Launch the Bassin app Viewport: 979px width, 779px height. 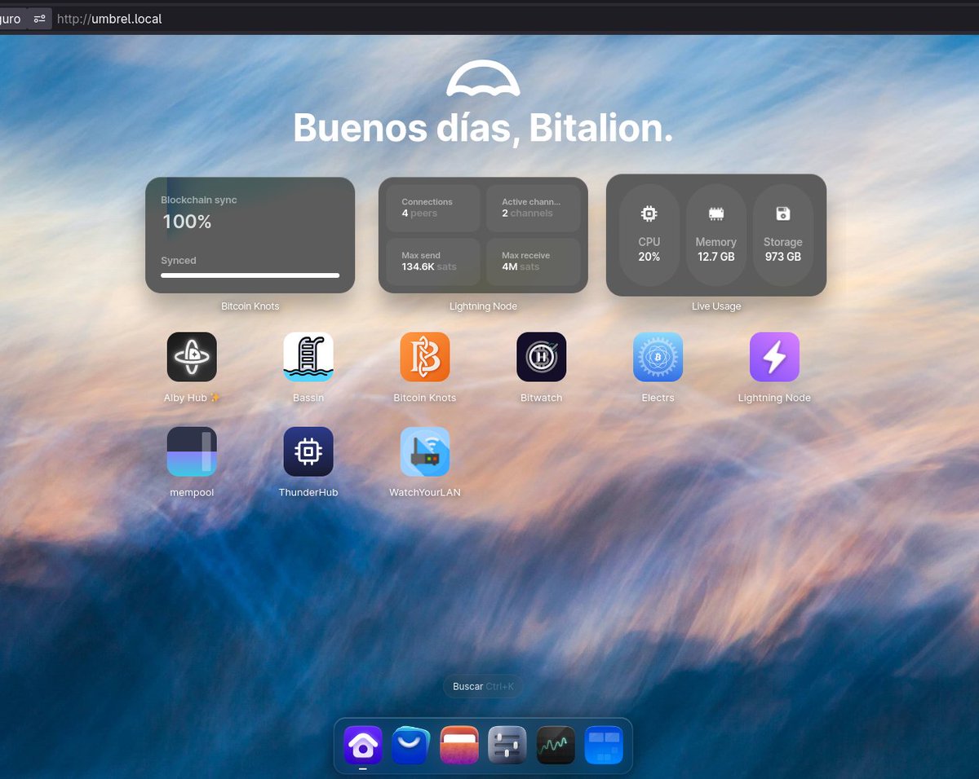308,357
